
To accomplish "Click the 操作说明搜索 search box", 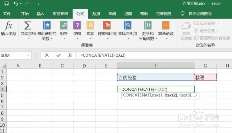I will (x=200, y=14).
